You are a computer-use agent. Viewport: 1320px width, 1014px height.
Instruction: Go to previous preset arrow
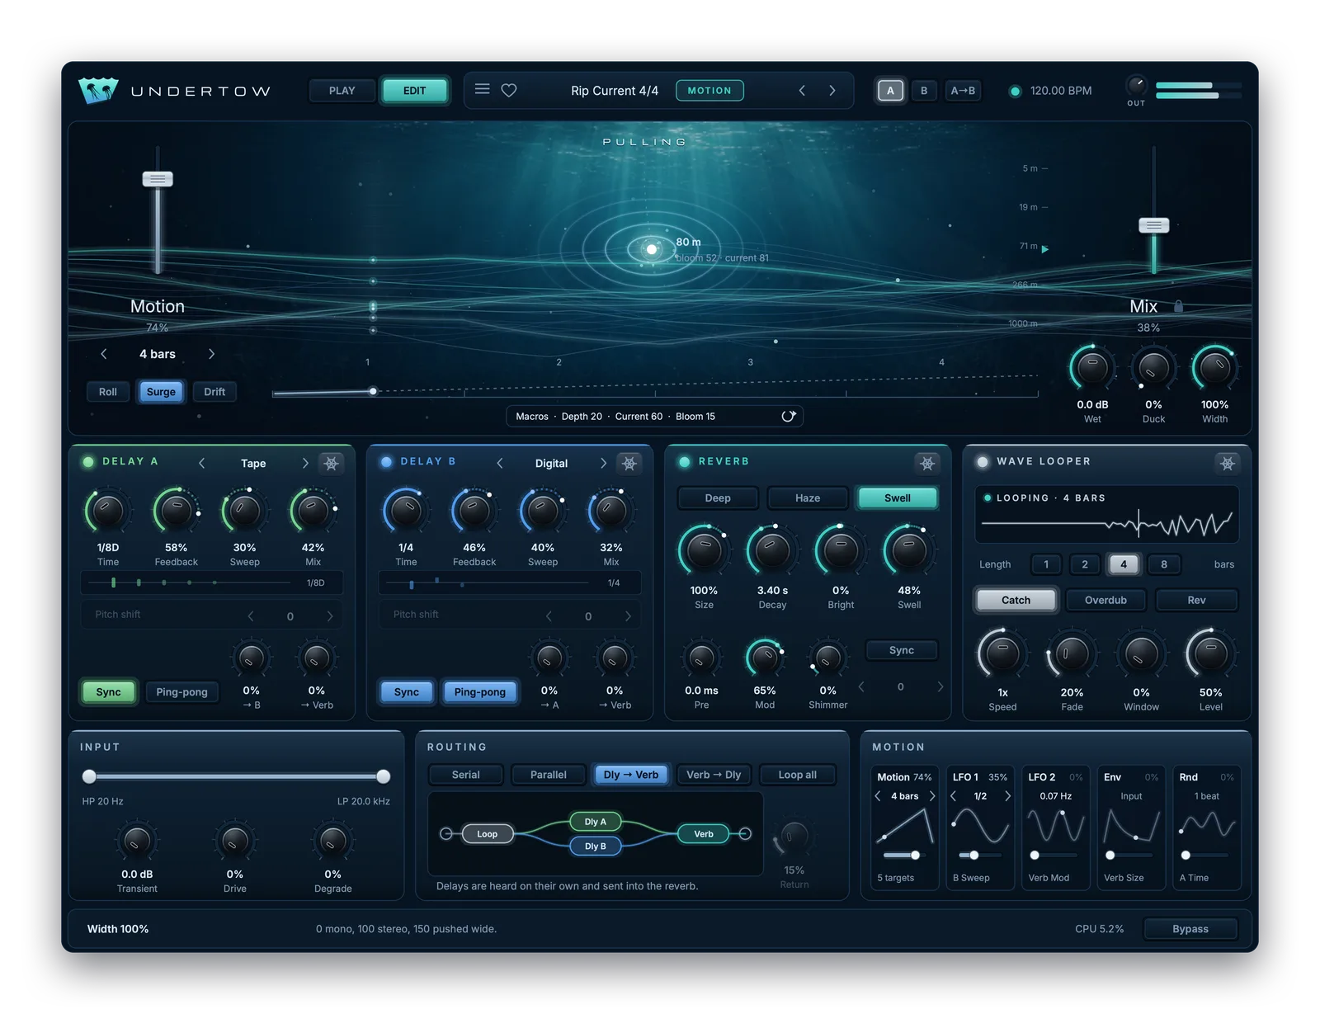click(802, 90)
